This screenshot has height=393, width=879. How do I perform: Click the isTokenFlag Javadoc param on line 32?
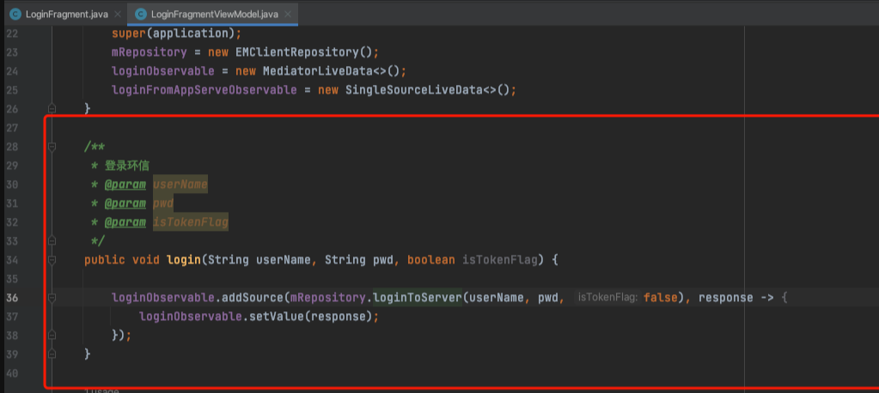coord(191,222)
